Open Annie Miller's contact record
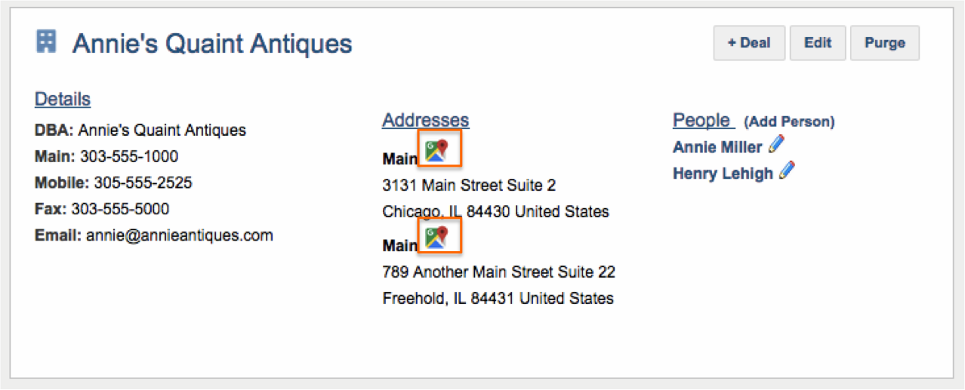Screen dimensions: 965x390 point(718,147)
